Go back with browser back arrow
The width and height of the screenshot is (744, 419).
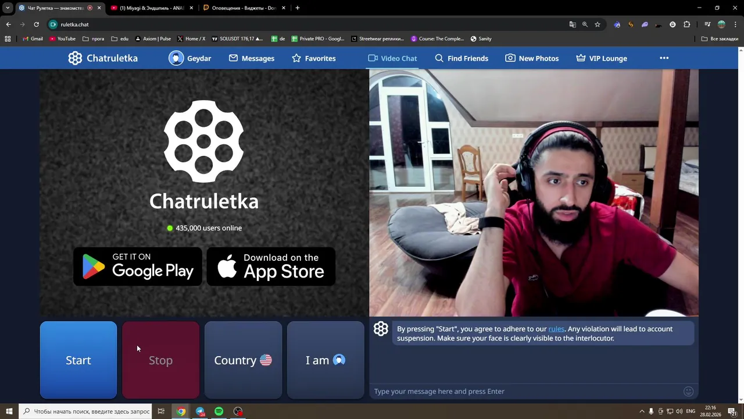point(8,24)
